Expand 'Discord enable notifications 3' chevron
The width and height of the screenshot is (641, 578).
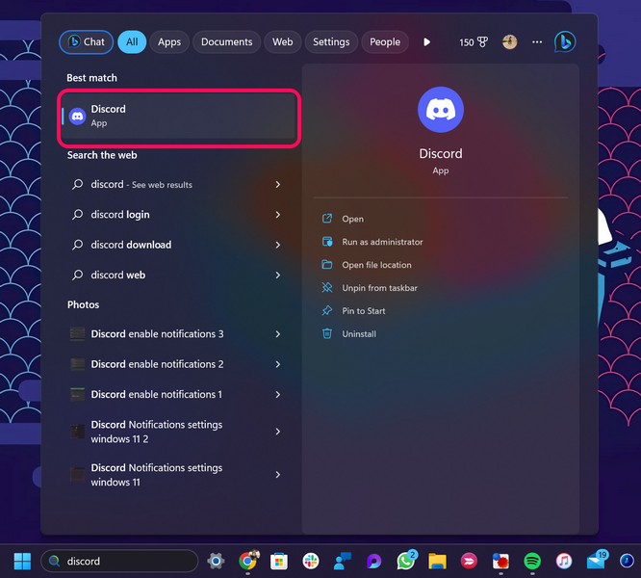click(x=278, y=334)
